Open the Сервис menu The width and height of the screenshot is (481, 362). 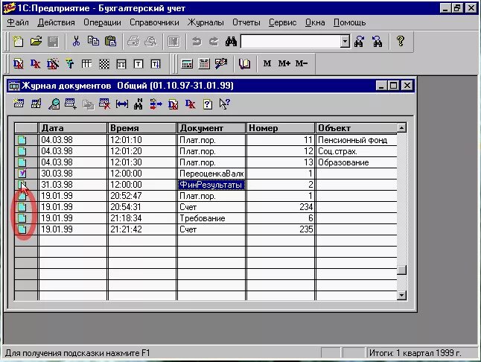click(x=282, y=22)
